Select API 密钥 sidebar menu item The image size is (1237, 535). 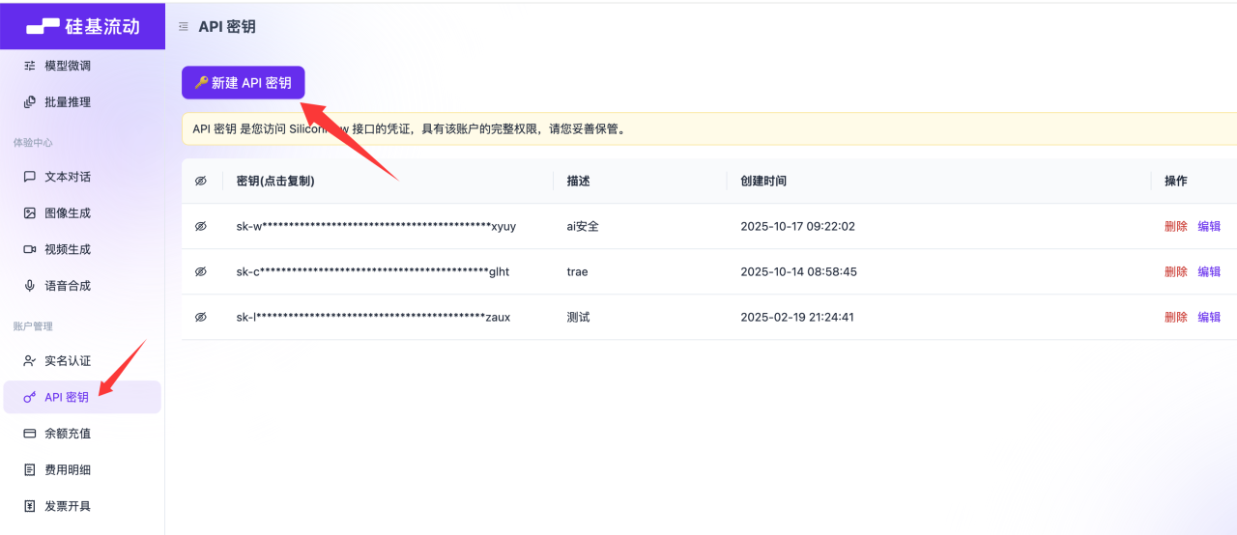[x=67, y=397]
